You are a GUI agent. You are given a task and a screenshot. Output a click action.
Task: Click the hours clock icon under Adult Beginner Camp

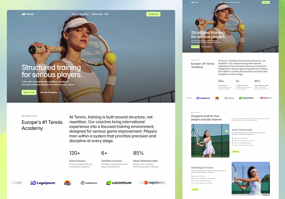tap(192, 181)
